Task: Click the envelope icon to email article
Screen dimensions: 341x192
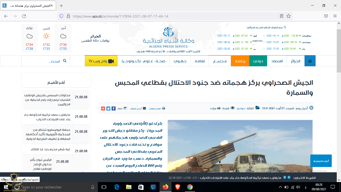Action: [x=144, y=108]
